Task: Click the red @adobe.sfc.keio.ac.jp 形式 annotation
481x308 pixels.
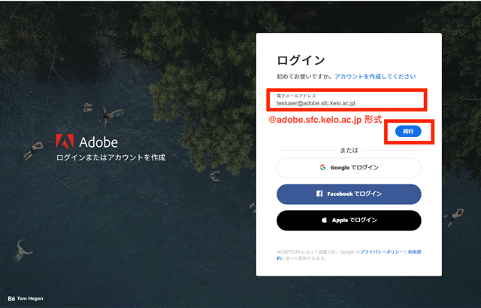Action: coord(325,120)
